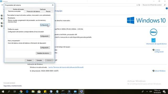Click Cancelar in Propiedades del sistema
Image resolution: width=168 pixels, height=94 pixels.
(39, 60)
